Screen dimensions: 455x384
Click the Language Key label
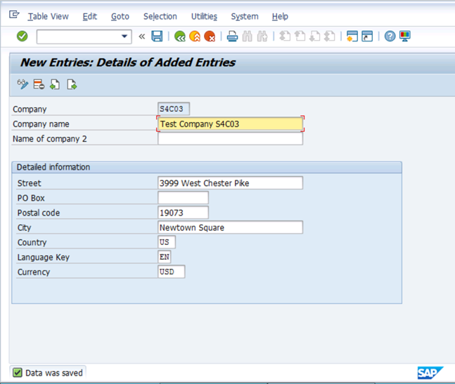pos(44,257)
